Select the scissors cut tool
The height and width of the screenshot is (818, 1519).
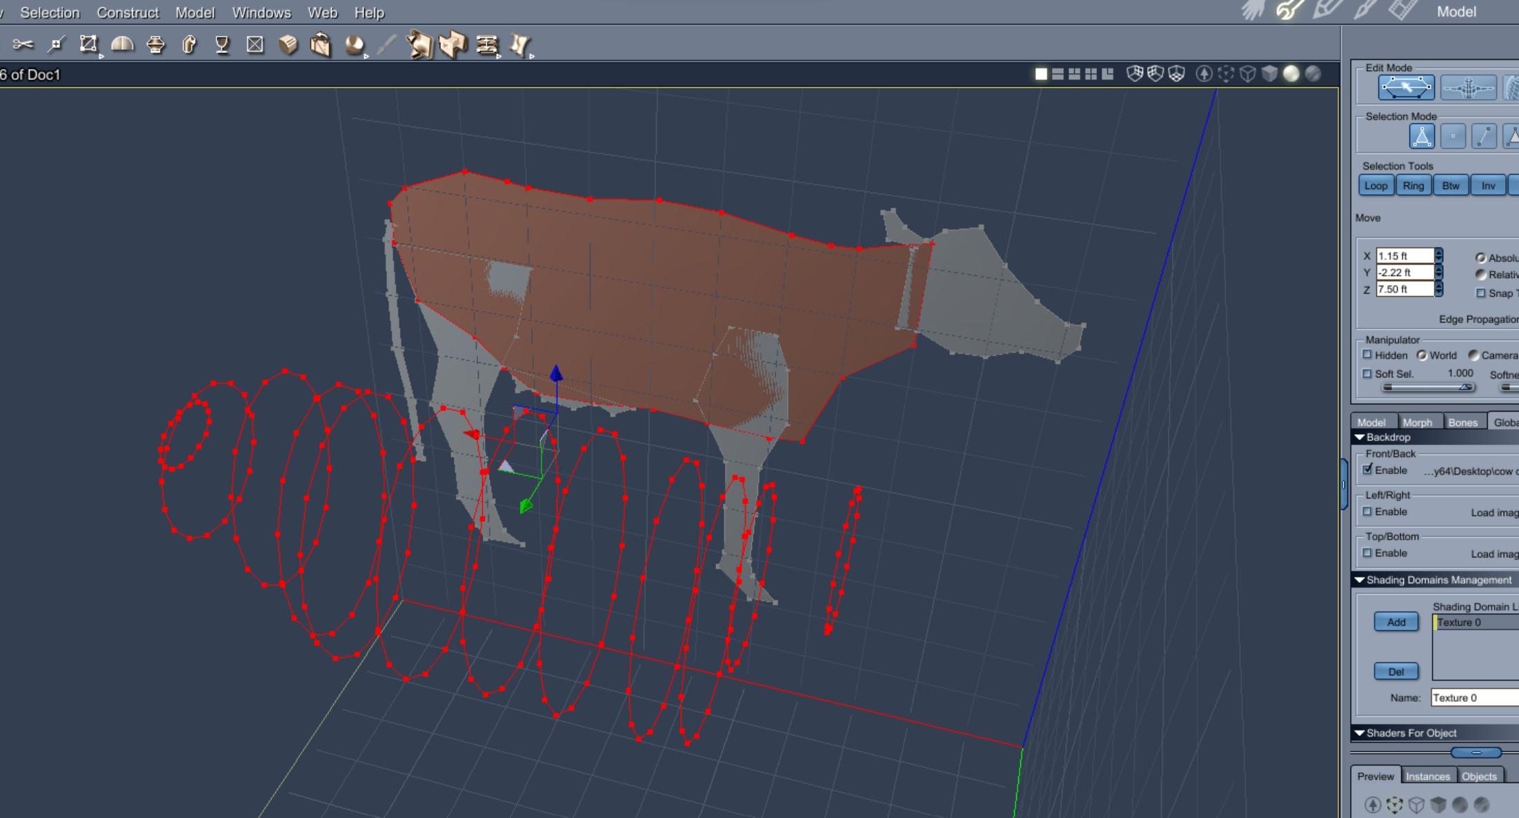tap(22, 45)
